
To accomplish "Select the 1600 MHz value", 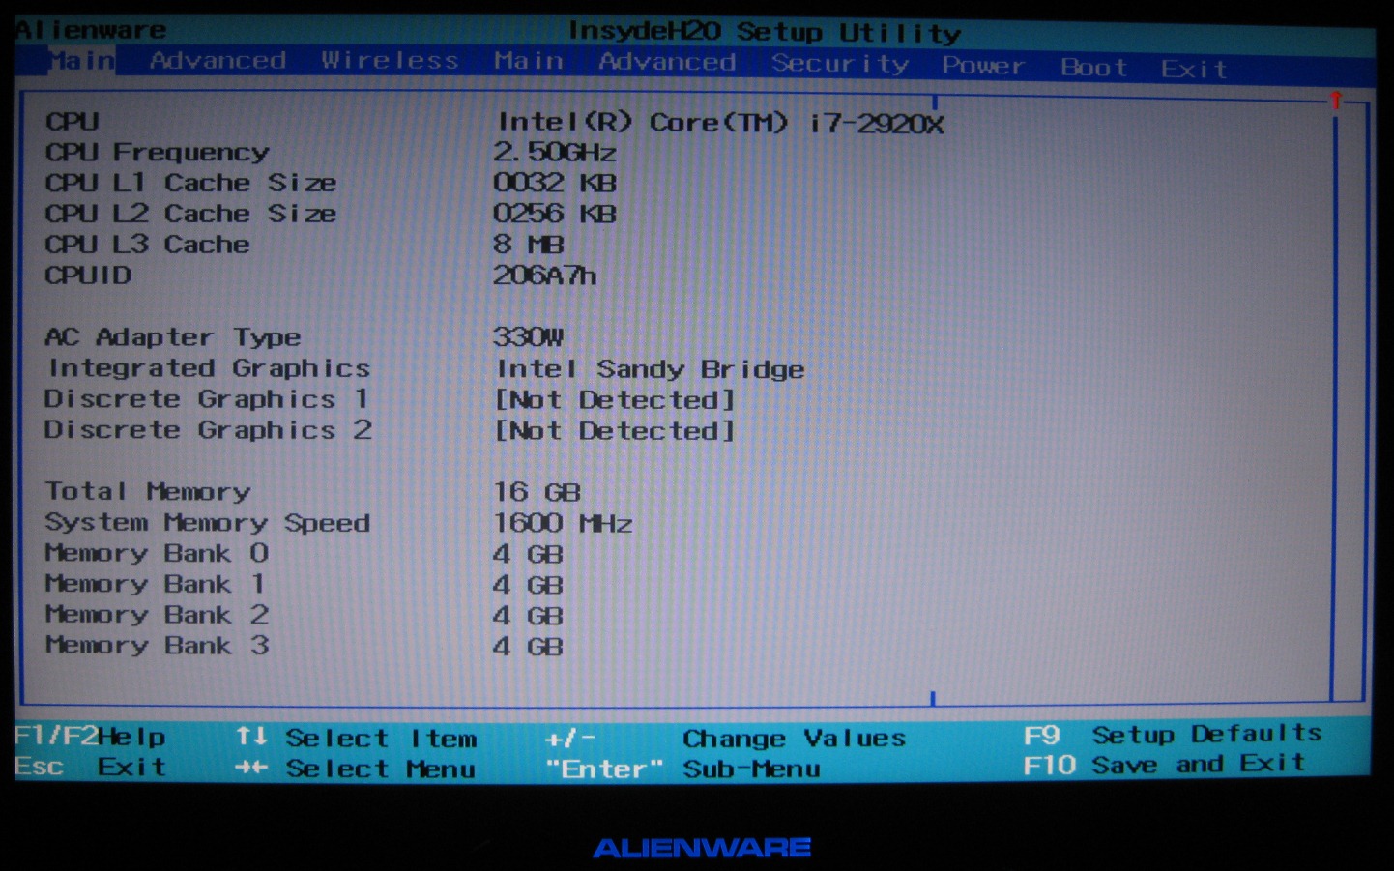I will (x=563, y=523).
